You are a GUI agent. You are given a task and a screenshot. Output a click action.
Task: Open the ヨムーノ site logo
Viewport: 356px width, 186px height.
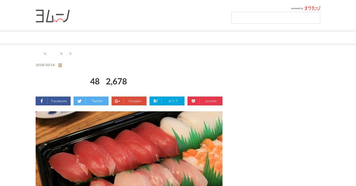tap(53, 16)
